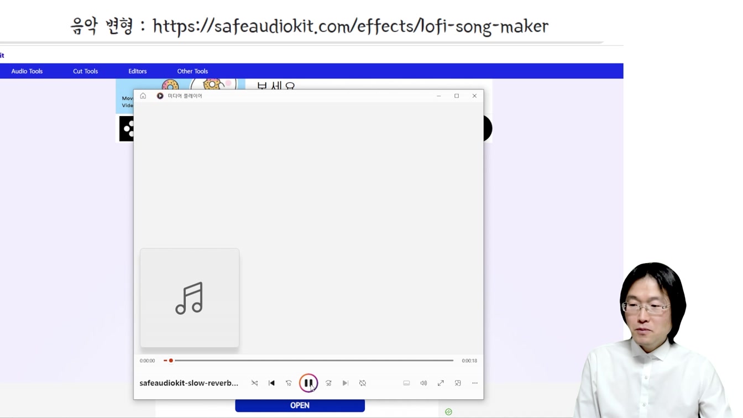The height and width of the screenshot is (418, 743).
Task: Open the more options ellipsis menu
Action: pyautogui.click(x=475, y=383)
